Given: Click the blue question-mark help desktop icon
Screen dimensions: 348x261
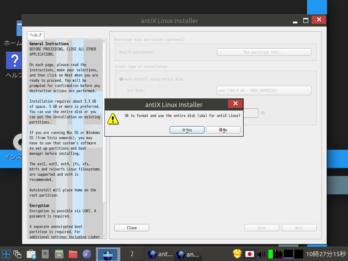Looking at the screenshot, I should pos(14,60).
